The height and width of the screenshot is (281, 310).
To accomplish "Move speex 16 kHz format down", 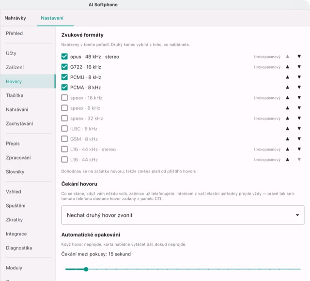I will click(x=299, y=98).
